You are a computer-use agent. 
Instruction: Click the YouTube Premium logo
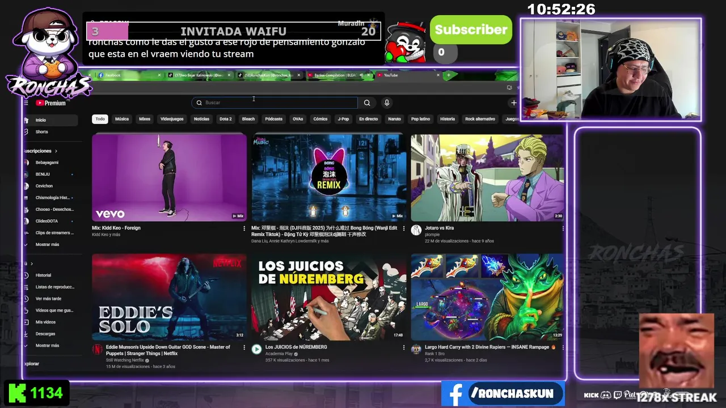click(51, 103)
